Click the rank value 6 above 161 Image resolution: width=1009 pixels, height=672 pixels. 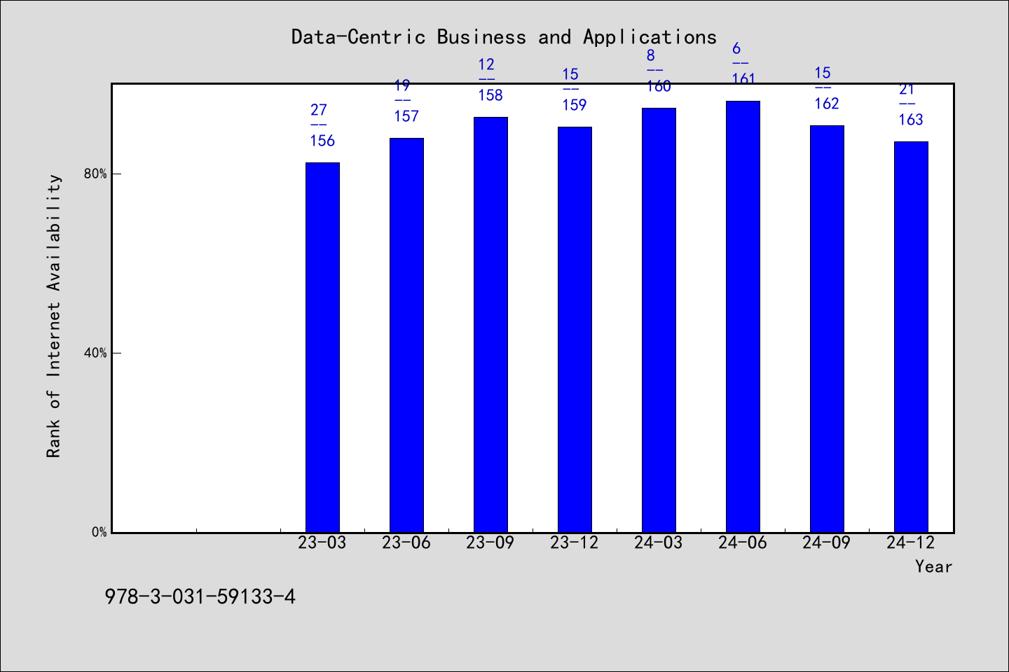[736, 48]
